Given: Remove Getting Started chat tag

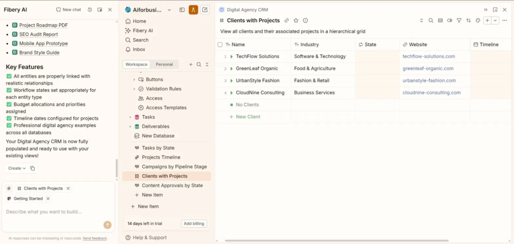Looking at the screenshot, I should [x=48, y=198].
